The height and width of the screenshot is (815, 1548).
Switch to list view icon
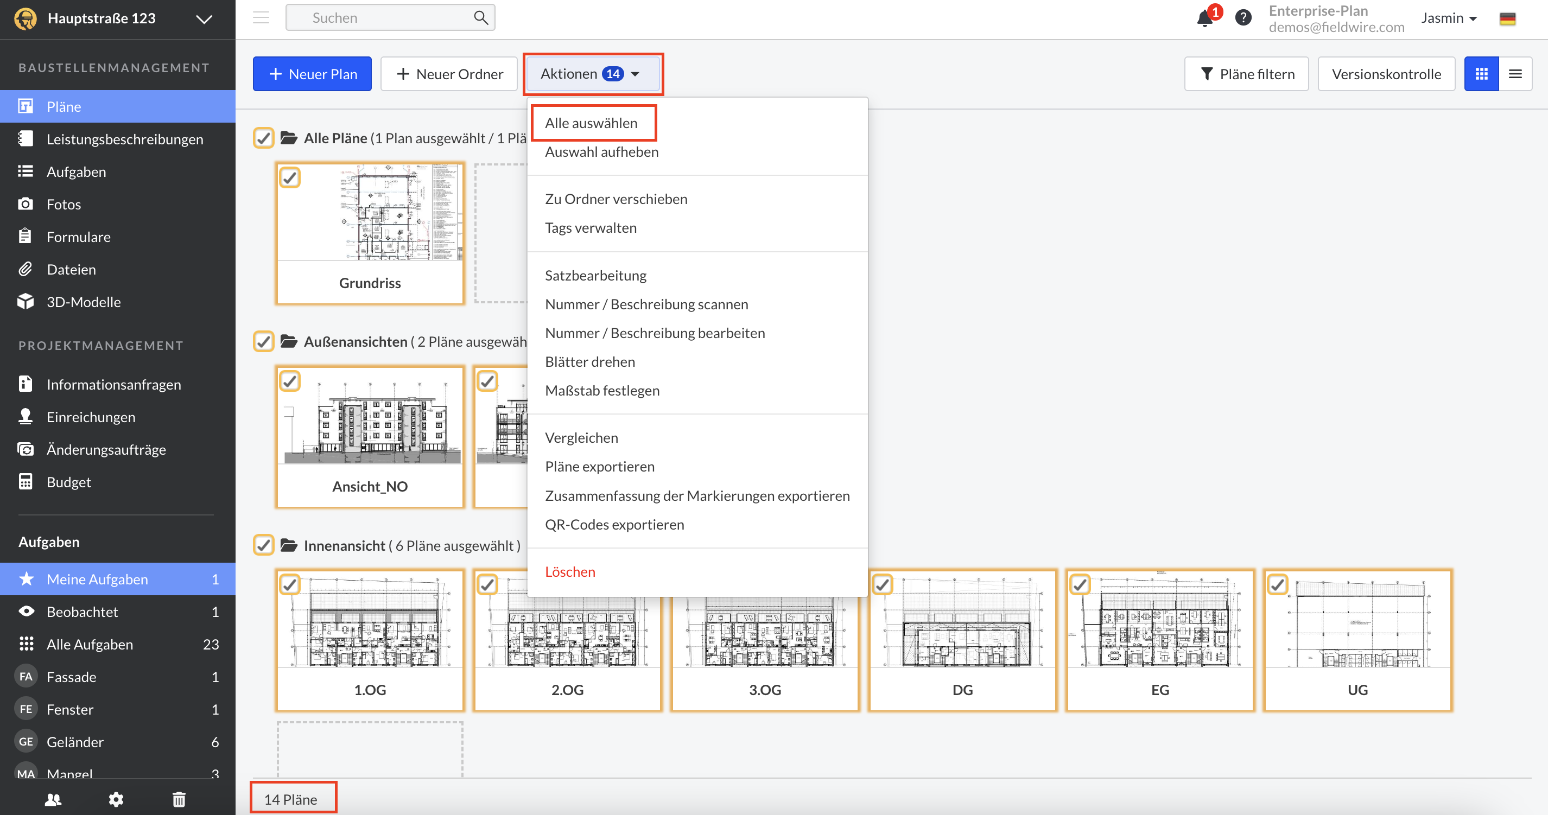point(1515,74)
